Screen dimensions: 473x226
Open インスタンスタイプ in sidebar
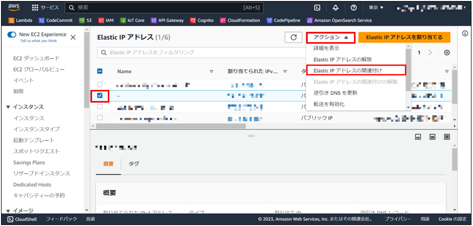(36, 129)
